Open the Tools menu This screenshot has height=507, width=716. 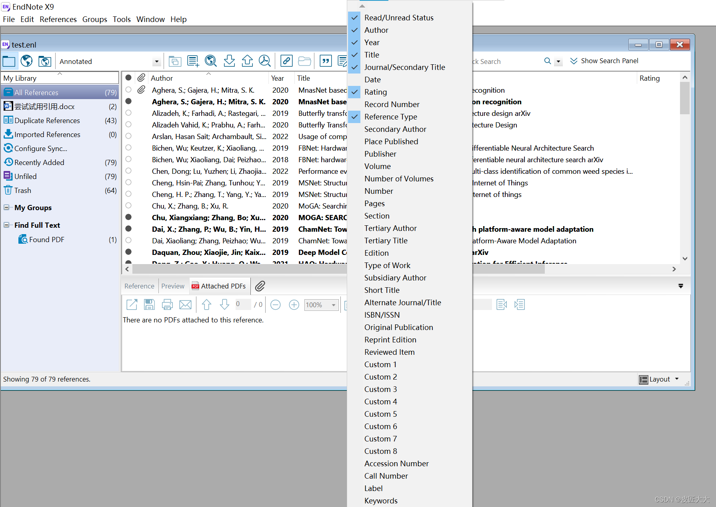click(122, 19)
